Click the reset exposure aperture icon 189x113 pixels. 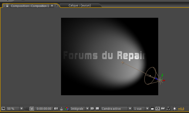tap(174, 109)
